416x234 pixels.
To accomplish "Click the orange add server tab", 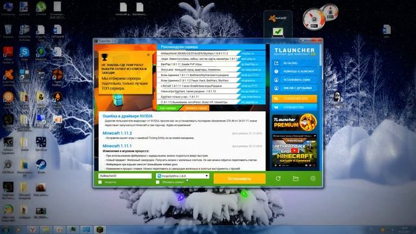I will [196, 108].
